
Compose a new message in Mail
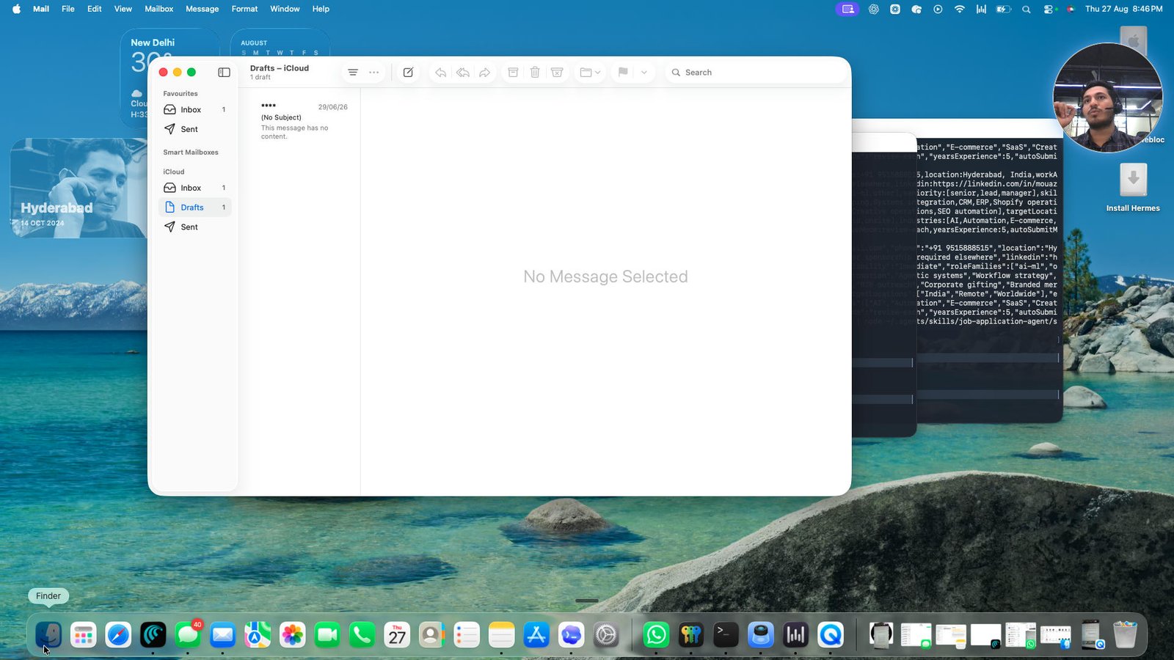(408, 73)
